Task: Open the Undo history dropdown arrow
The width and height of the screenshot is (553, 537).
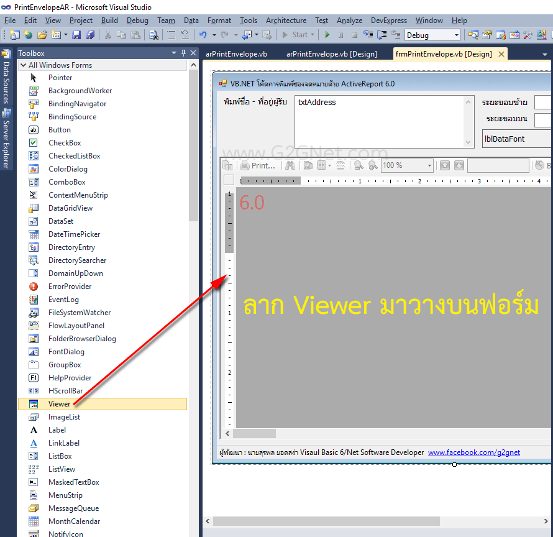Action: coord(214,35)
